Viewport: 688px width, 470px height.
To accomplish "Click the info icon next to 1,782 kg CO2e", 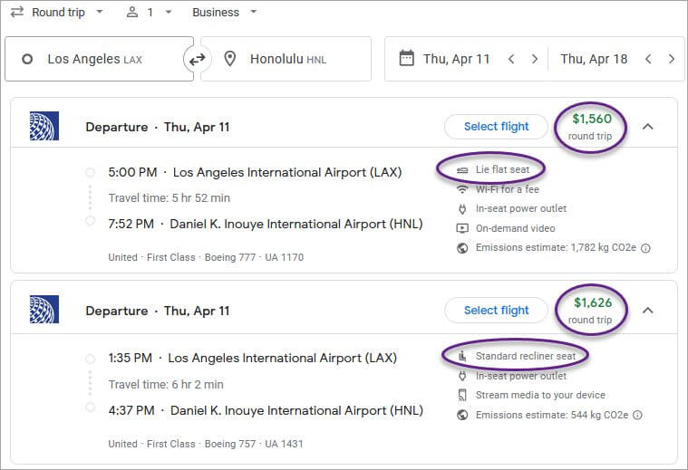I will click(646, 248).
